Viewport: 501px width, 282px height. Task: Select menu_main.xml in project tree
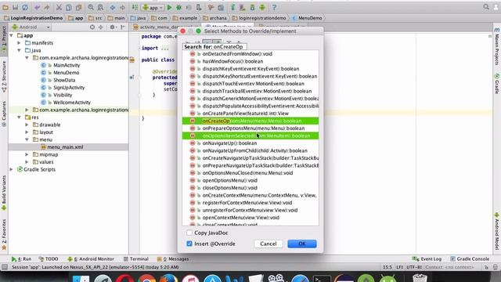click(65, 147)
